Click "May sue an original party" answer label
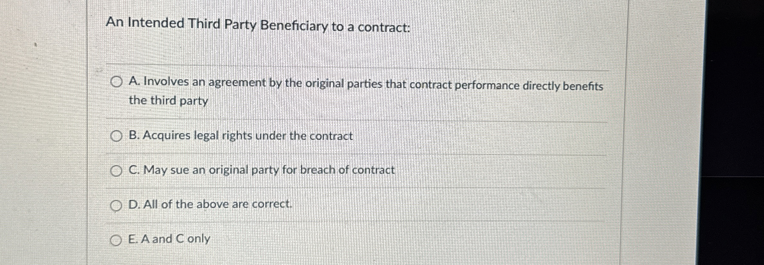The width and height of the screenshot is (764, 265). (x=261, y=170)
